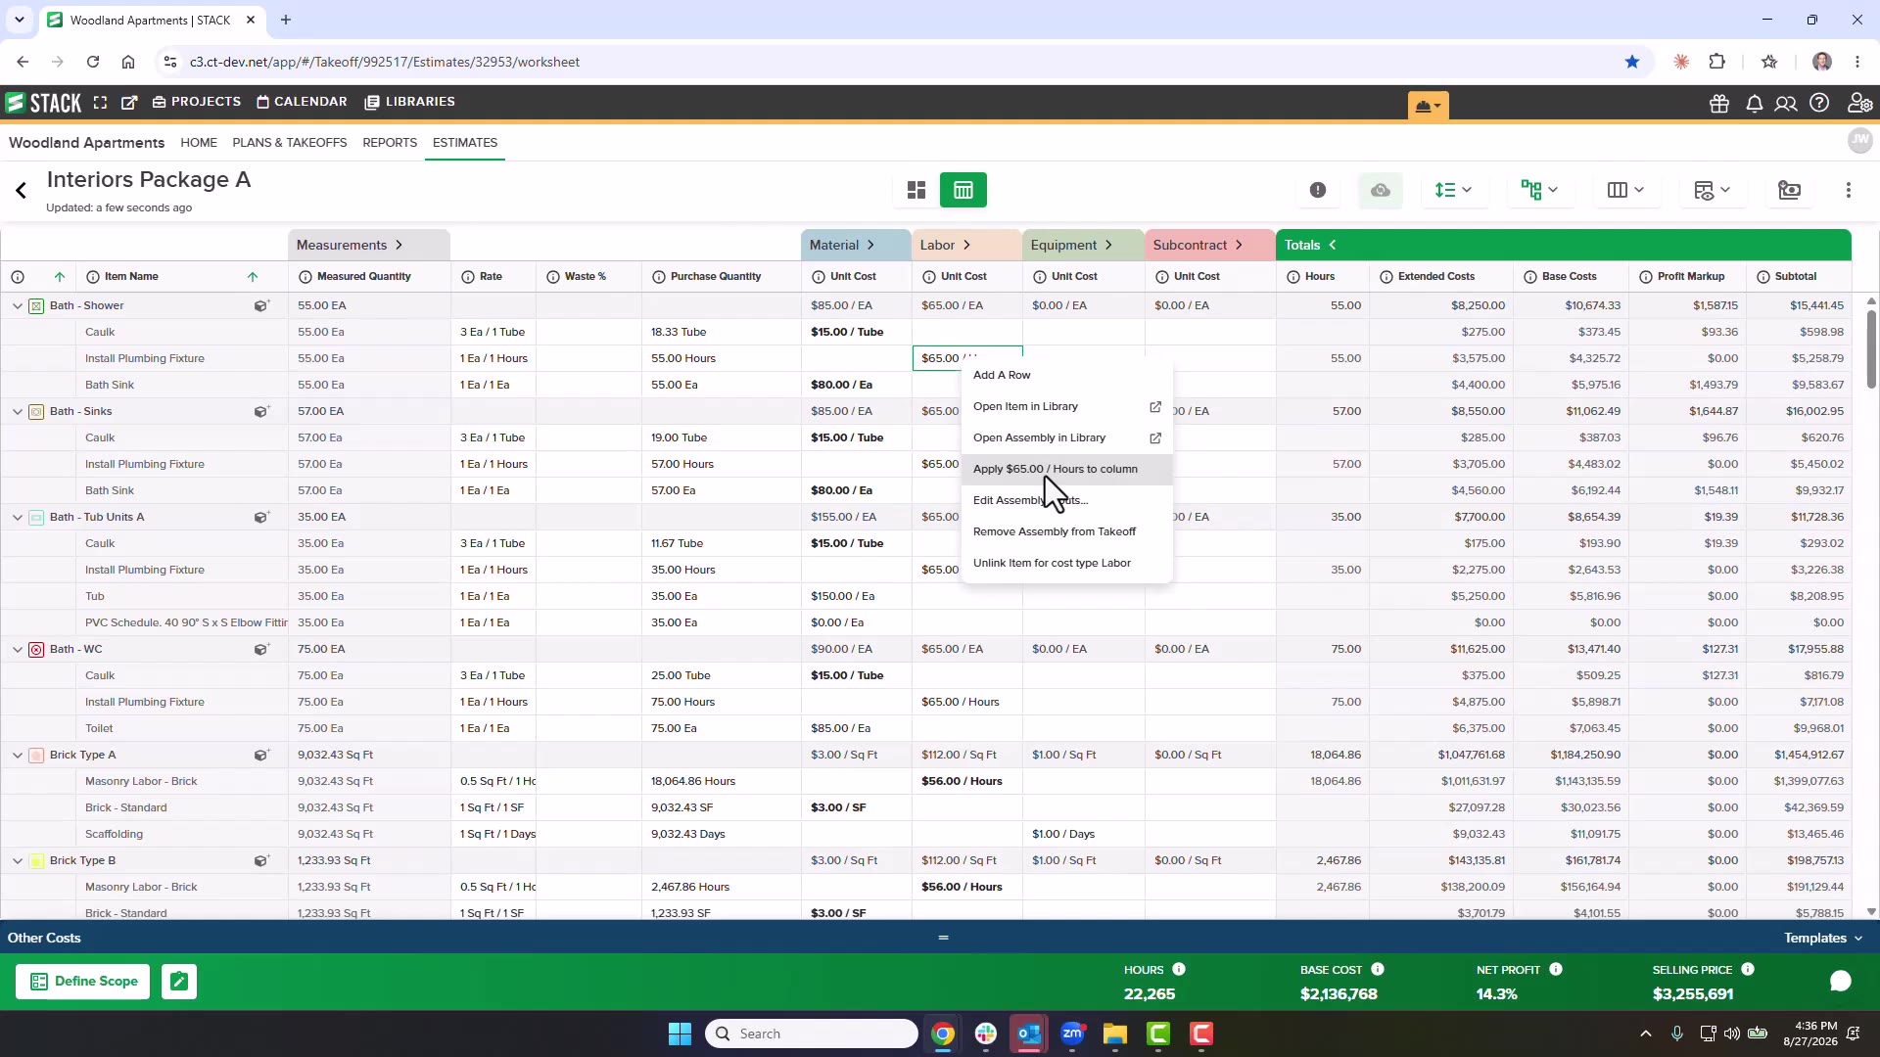Viewport: 1880px width, 1057px height.
Task: Collapse the Bath - Shower group
Action: [18, 305]
